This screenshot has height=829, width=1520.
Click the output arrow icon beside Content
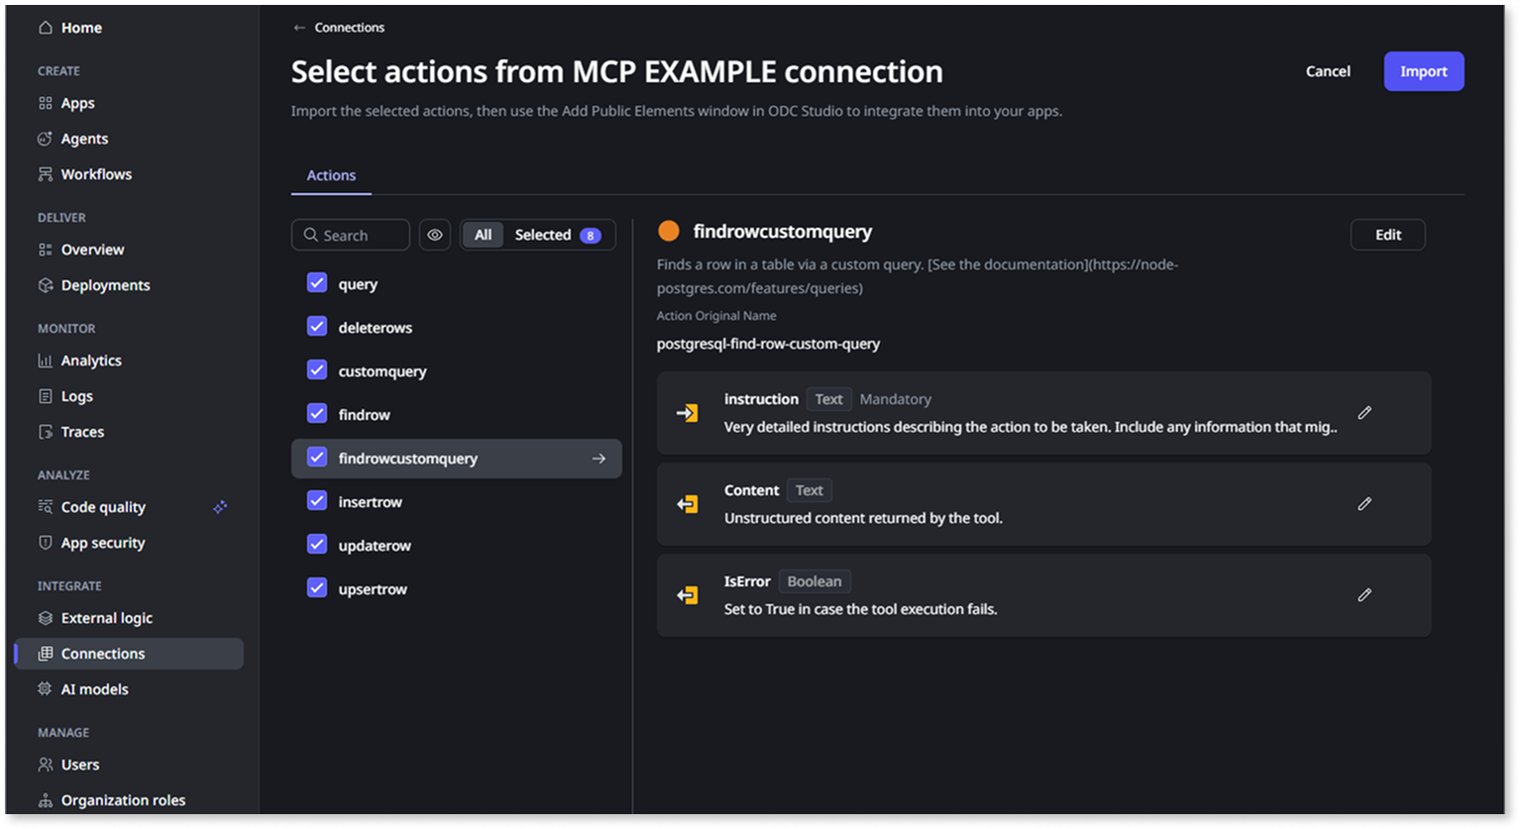click(x=687, y=504)
